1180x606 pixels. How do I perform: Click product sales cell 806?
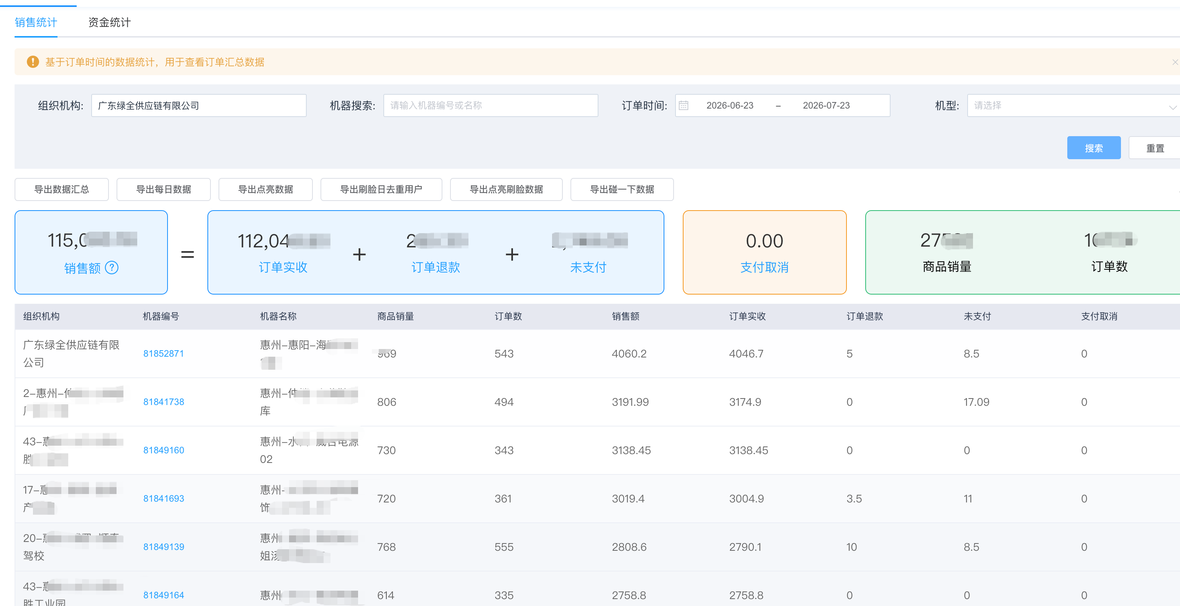click(x=386, y=402)
